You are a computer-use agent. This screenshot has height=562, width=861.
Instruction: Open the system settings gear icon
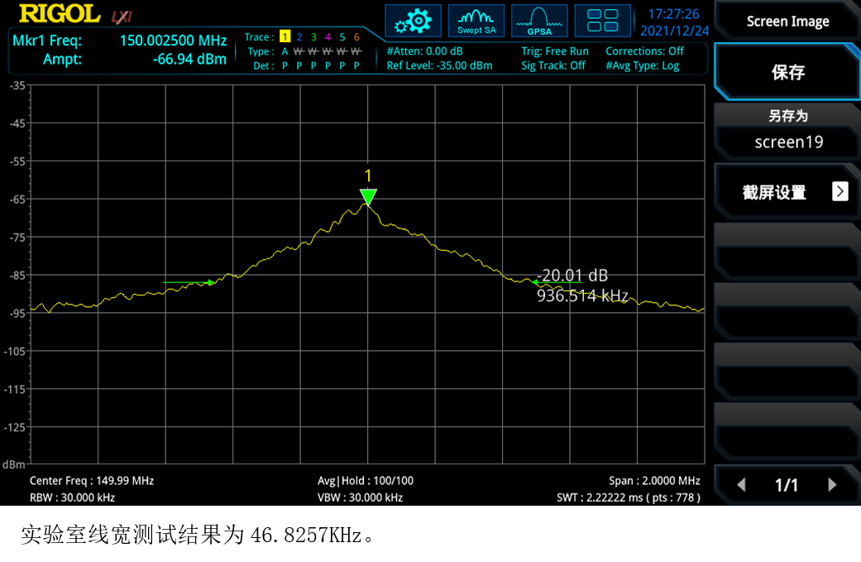point(413,21)
